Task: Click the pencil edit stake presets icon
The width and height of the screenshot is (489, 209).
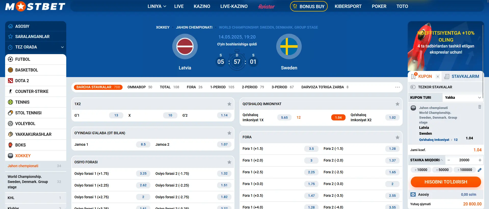Action: [x=480, y=170]
